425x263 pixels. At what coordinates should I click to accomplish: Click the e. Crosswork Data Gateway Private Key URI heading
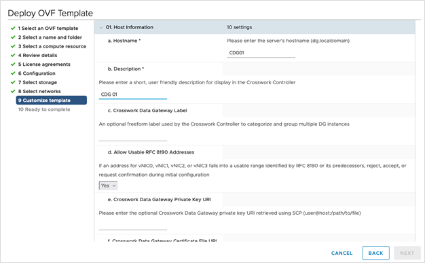[x=159, y=200]
